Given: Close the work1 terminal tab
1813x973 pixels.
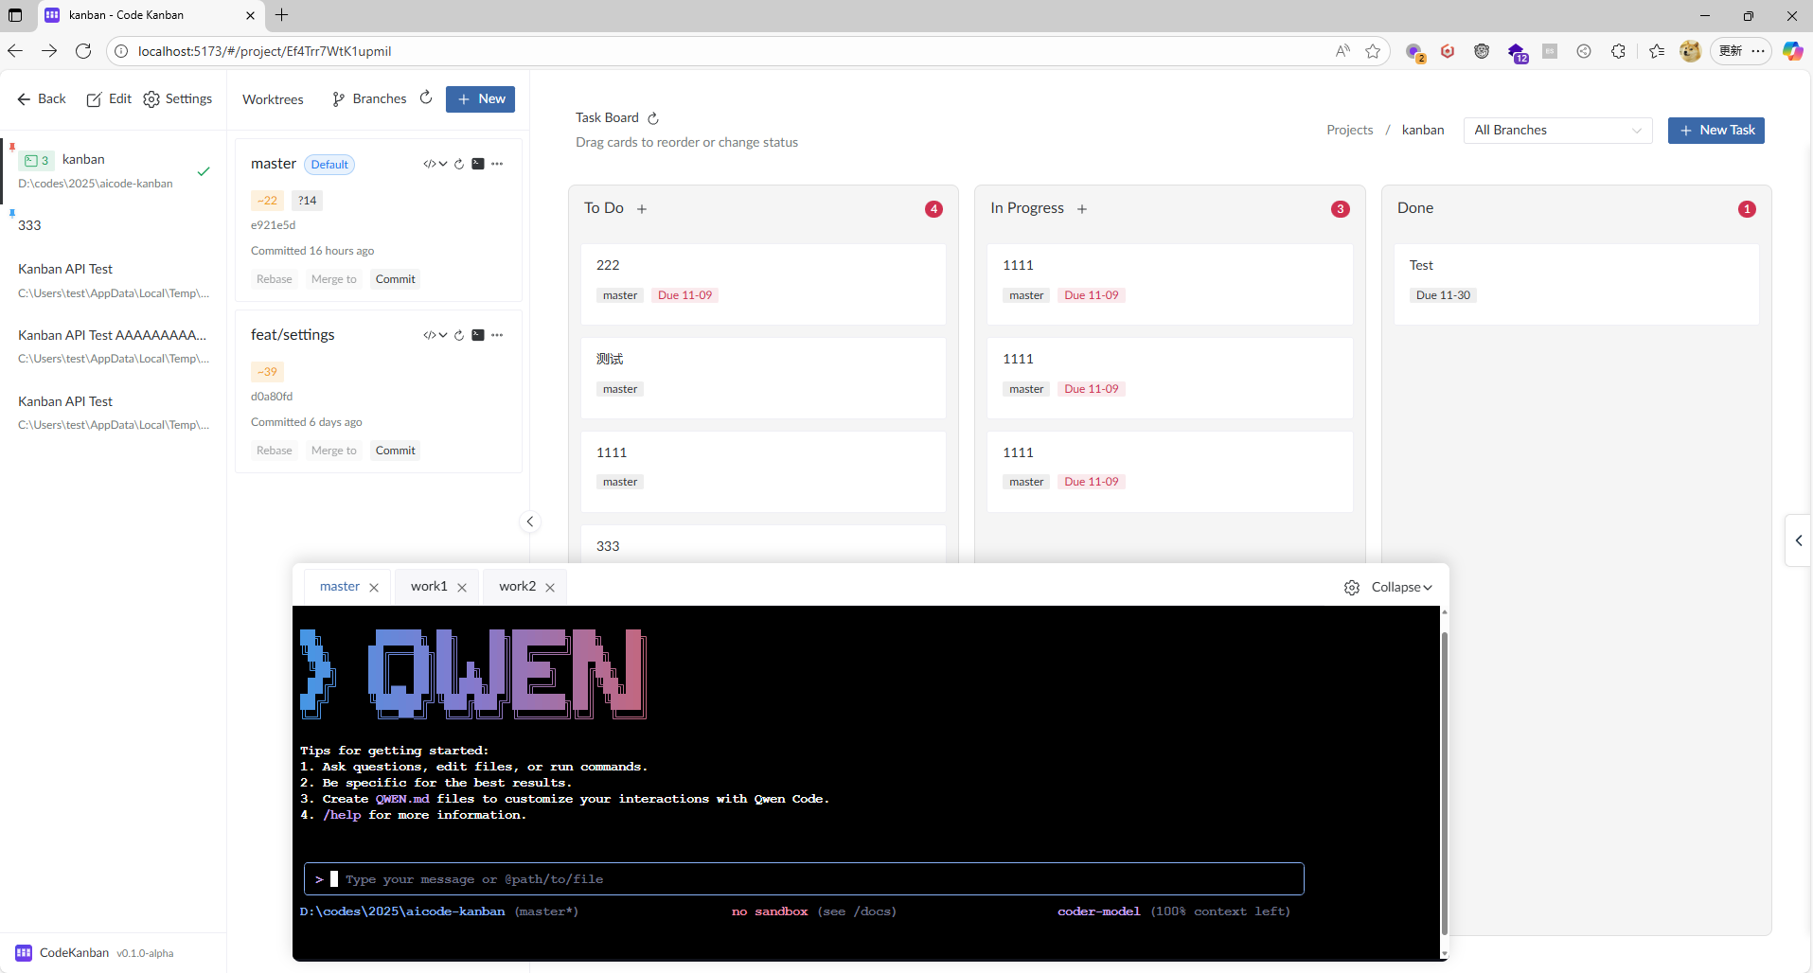Looking at the screenshot, I should coord(462,588).
